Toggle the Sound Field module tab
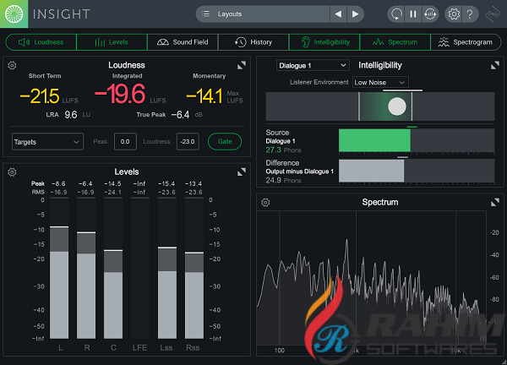The image size is (507, 365). pyautogui.click(x=183, y=42)
